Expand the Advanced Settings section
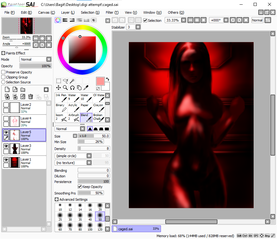The width and height of the screenshot is (277, 239). [56, 199]
